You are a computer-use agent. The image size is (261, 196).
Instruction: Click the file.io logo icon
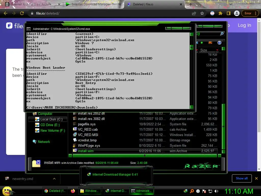coord(9,26)
